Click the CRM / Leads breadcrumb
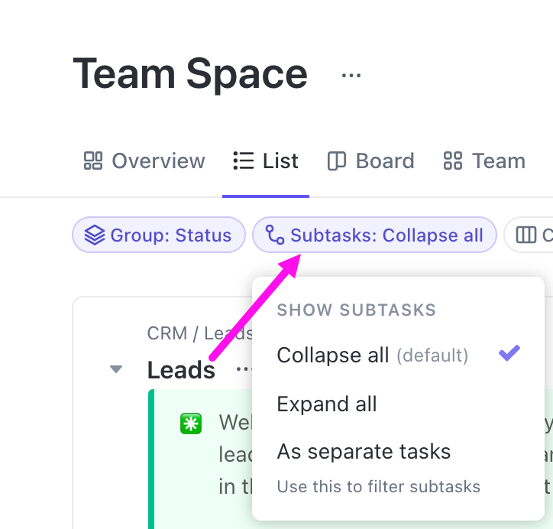553x529 pixels. (199, 333)
